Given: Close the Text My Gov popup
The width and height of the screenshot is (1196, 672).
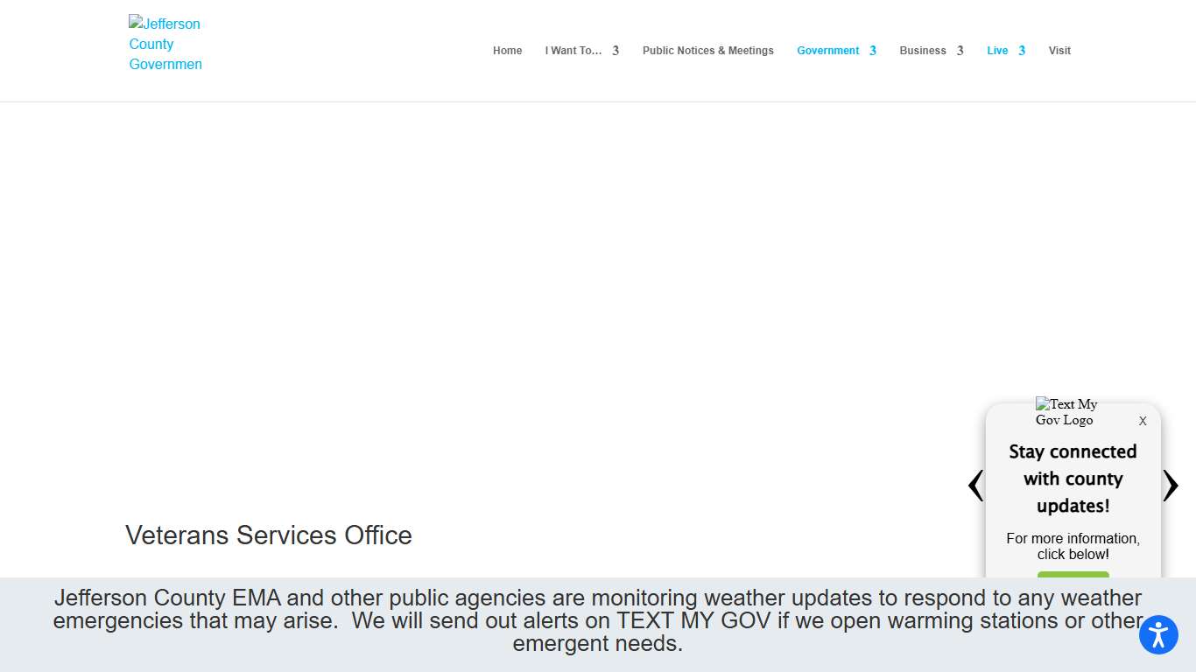Looking at the screenshot, I should tap(1143, 421).
